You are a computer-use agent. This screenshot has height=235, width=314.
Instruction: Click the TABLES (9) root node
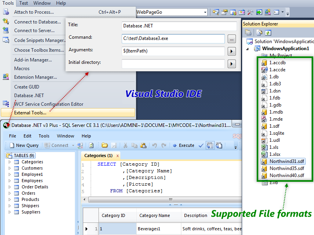(x=20, y=155)
